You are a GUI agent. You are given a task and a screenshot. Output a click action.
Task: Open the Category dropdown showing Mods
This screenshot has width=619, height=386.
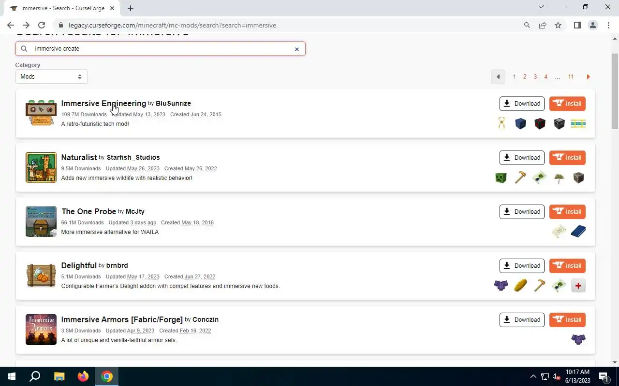51,77
